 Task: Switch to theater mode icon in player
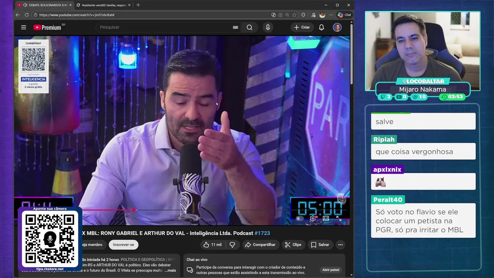[x=326, y=218]
